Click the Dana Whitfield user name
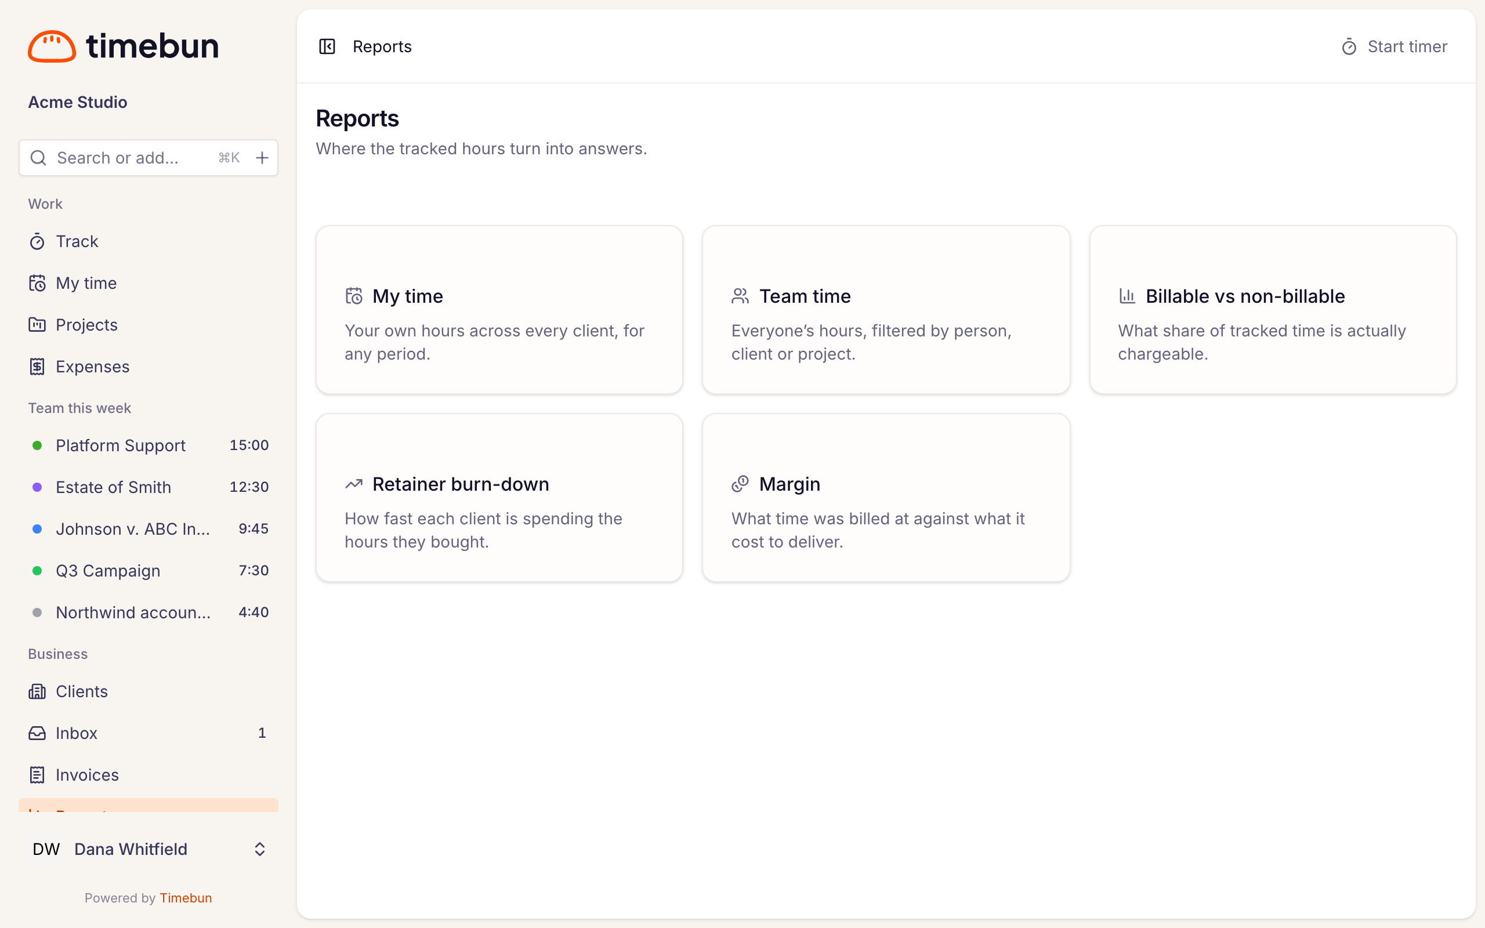This screenshot has width=1485, height=928. coord(131,849)
